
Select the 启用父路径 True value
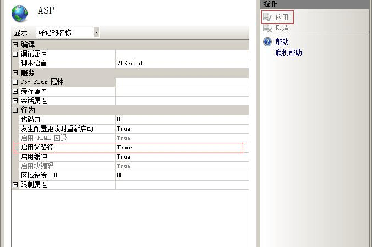pyautogui.click(x=124, y=147)
